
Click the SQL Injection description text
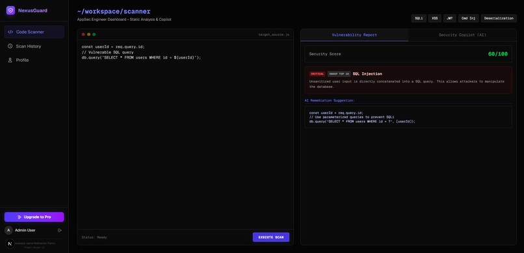407,84
